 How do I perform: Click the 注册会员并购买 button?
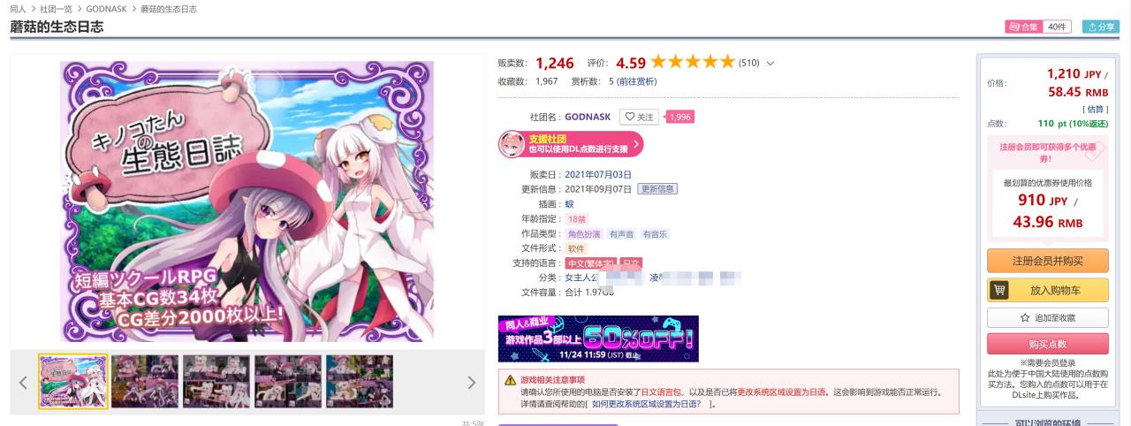1047,261
